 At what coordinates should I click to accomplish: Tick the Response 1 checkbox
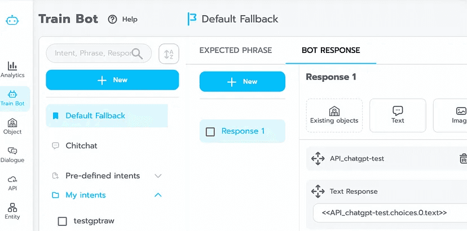[210, 131]
